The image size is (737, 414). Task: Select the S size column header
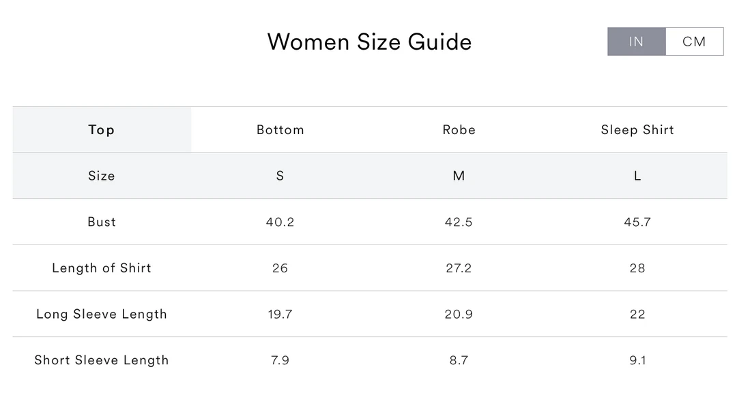tap(280, 176)
